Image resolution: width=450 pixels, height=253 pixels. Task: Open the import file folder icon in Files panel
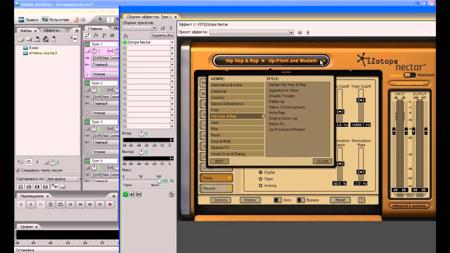coord(21,39)
